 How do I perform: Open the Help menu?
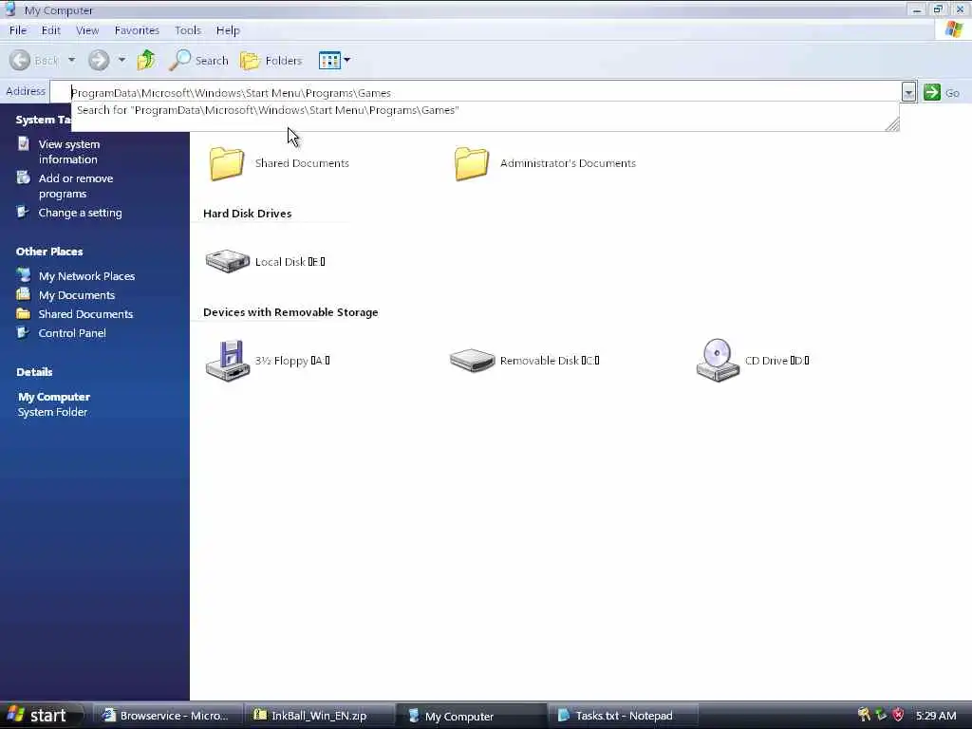click(x=228, y=29)
